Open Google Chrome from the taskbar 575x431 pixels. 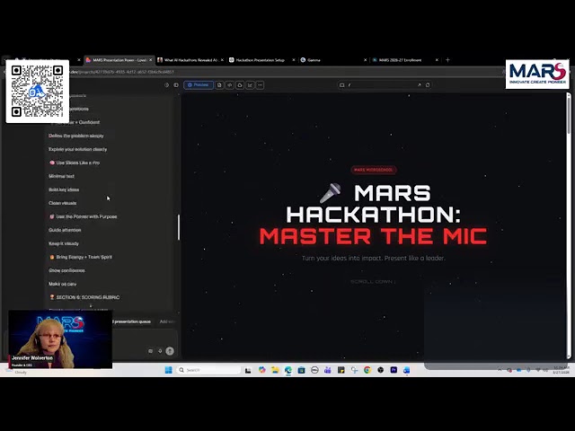tap(367, 370)
